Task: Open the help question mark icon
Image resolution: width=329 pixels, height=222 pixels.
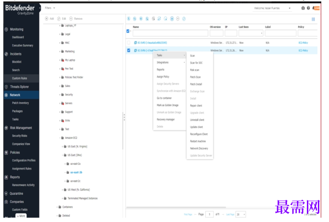Action: pos(308,8)
